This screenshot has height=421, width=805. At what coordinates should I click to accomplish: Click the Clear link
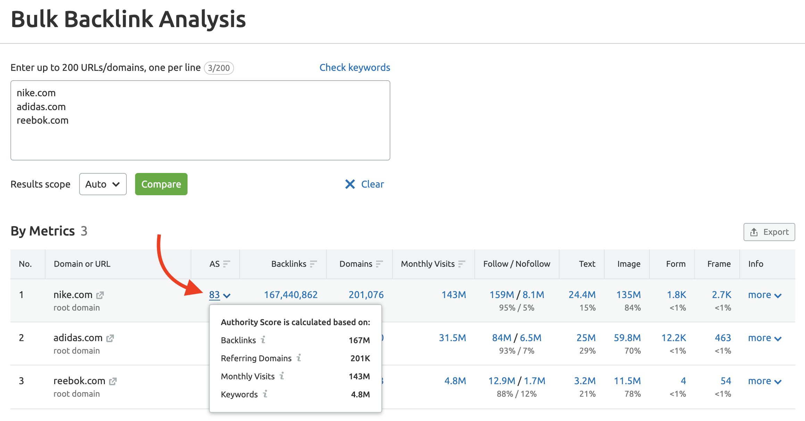(373, 184)
